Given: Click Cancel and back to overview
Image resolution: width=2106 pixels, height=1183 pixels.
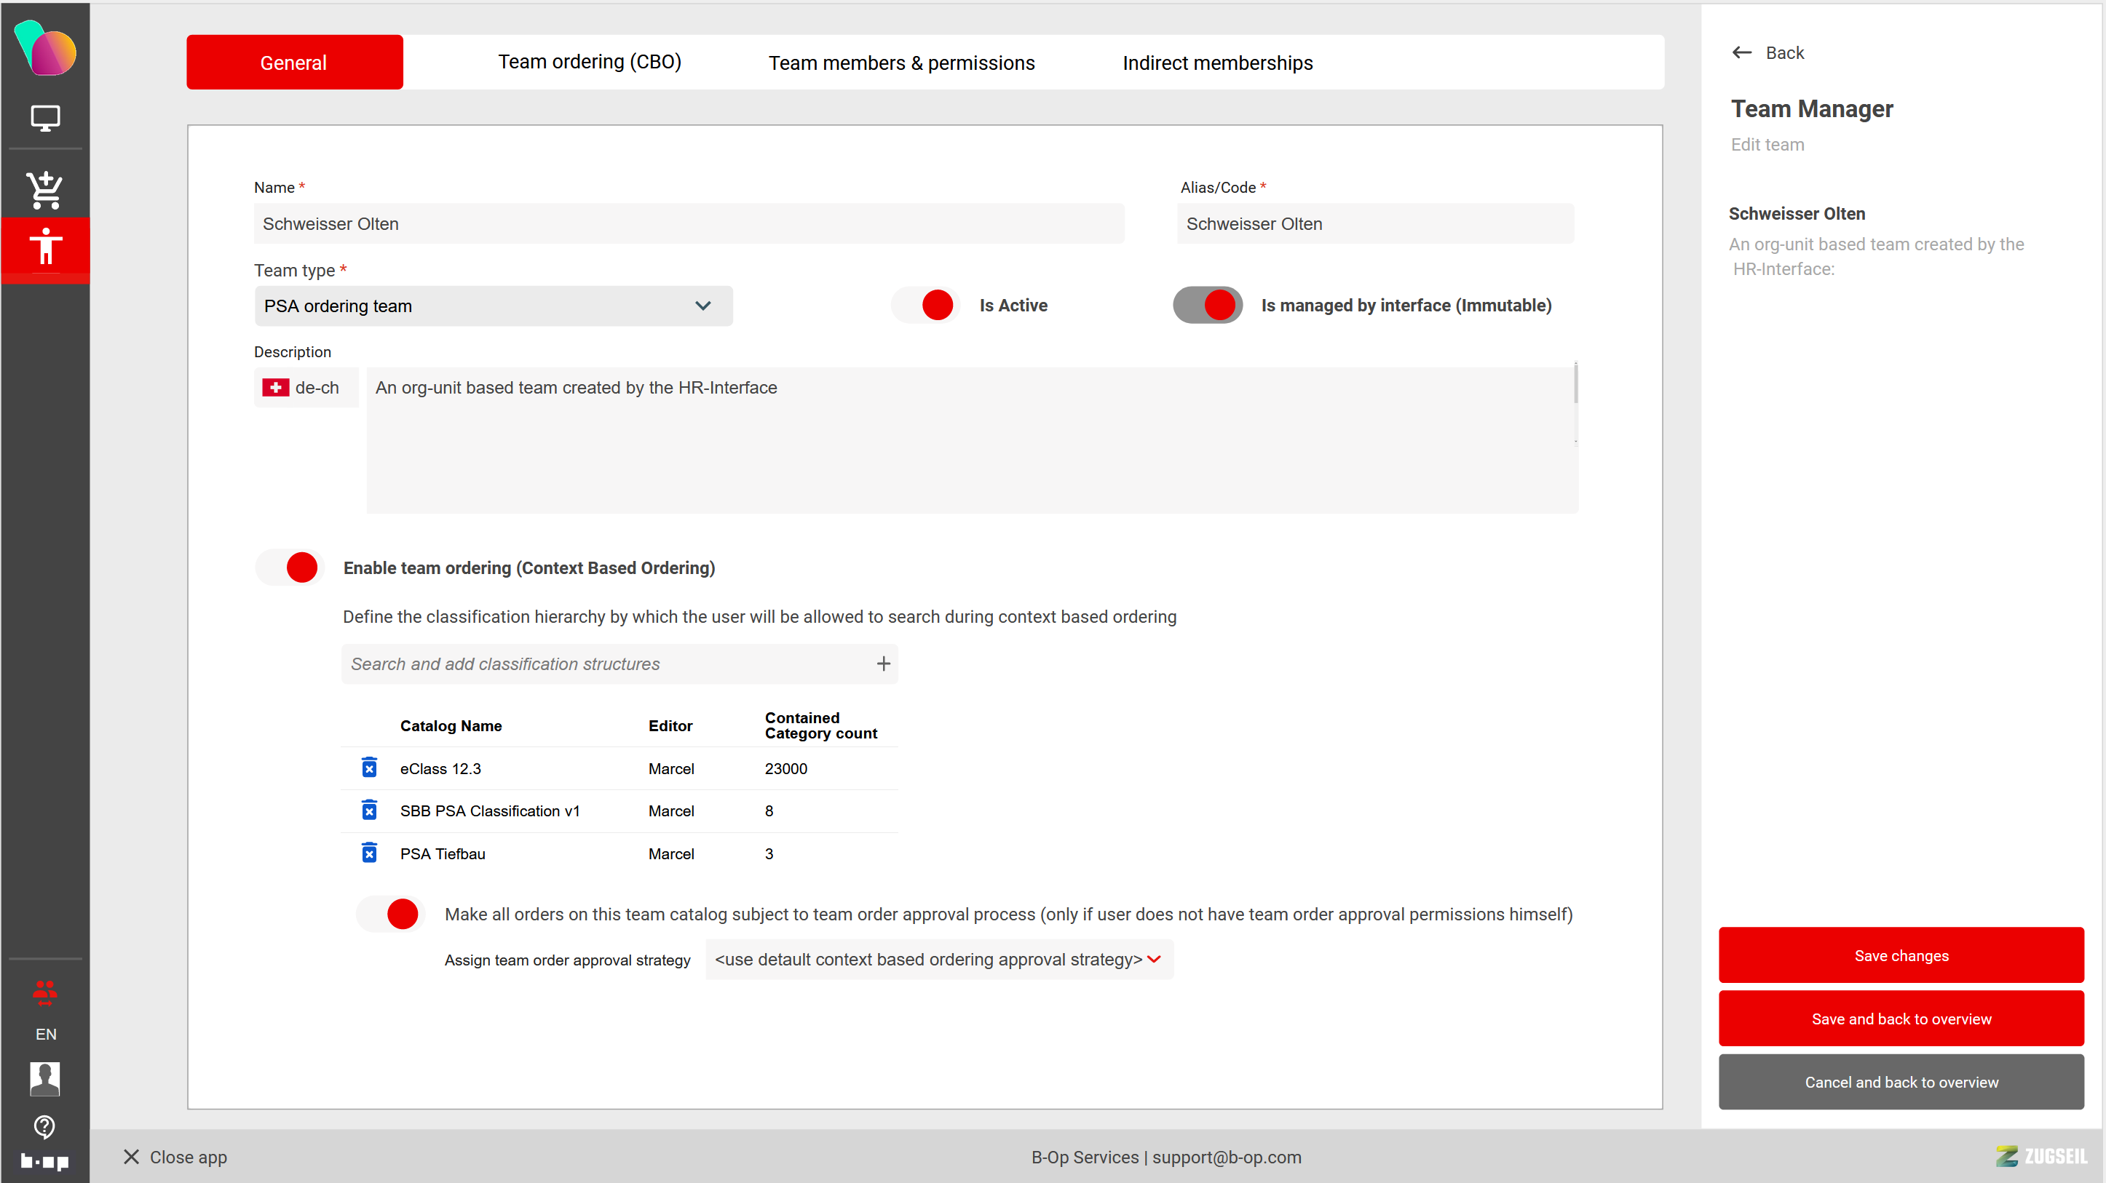Looking at the screenshot, I should pyautogui.click(x=1900, y=1082).
